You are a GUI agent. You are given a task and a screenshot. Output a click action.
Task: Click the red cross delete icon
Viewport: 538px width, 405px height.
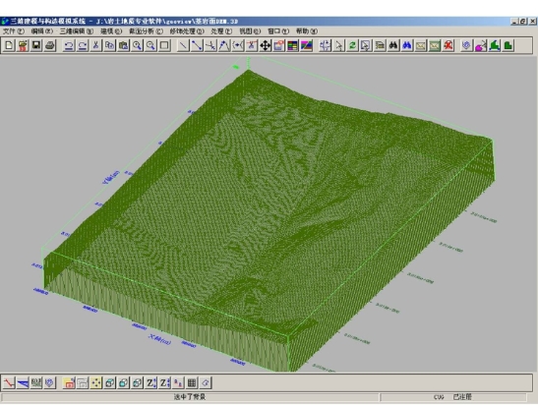[448, 45]
